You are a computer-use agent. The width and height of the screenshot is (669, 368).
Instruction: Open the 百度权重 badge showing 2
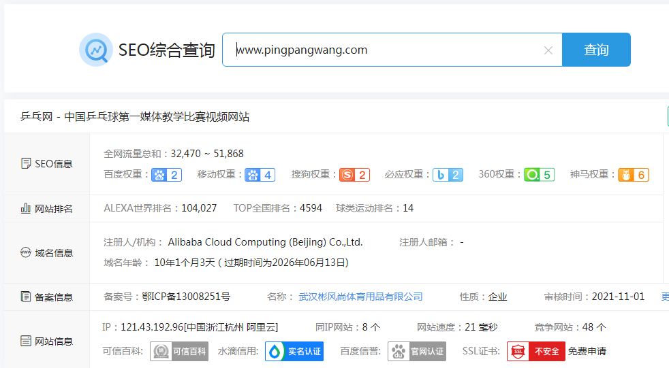(166, 175)
